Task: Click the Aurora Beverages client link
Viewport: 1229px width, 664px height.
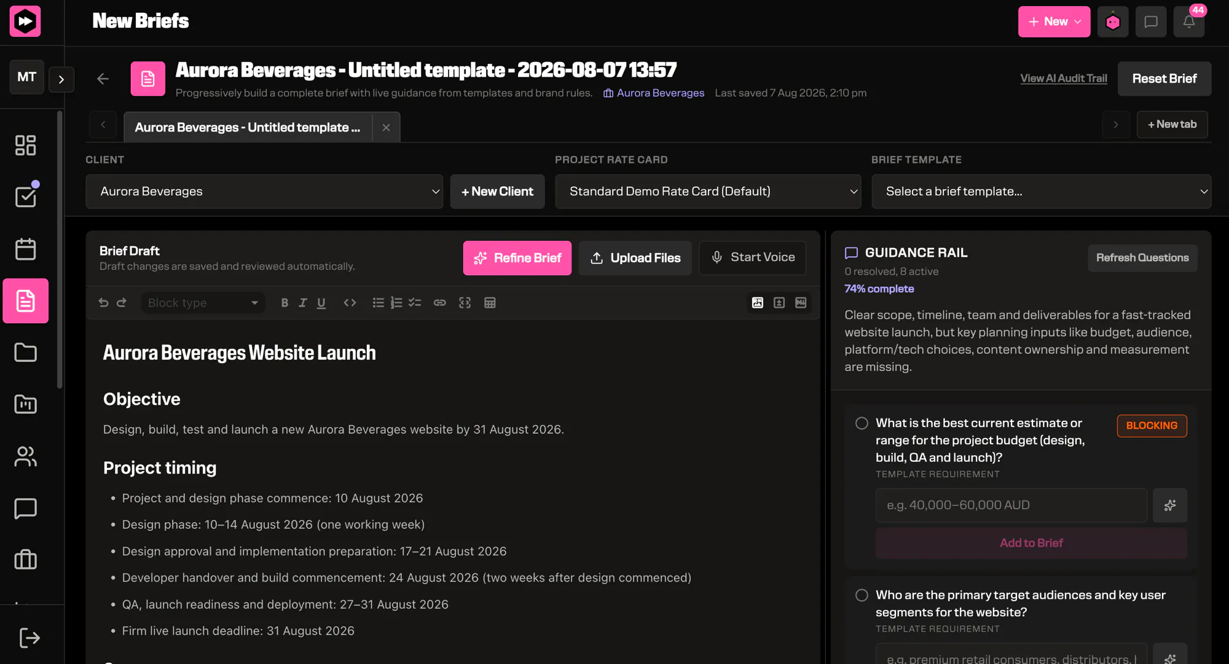Action: click(x=654, y=93)
